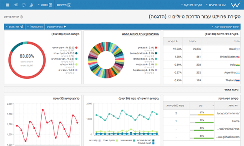Click the peak point on red visits chart
This screenshot has height=146, width=244.
click(43, 110)
